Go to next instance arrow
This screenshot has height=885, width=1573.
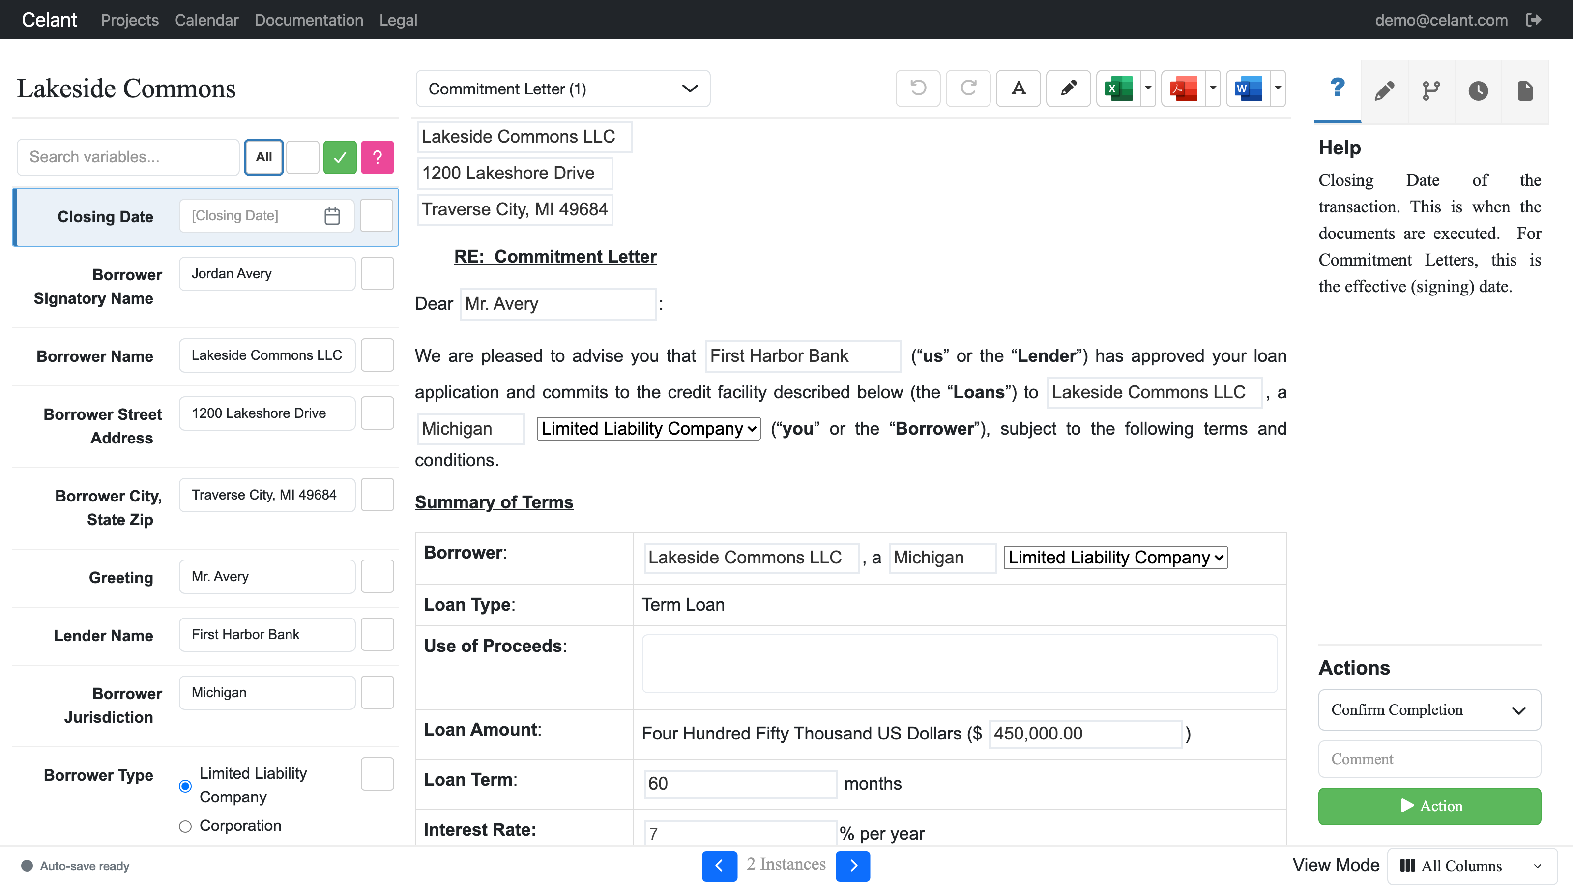click(853, 865)
